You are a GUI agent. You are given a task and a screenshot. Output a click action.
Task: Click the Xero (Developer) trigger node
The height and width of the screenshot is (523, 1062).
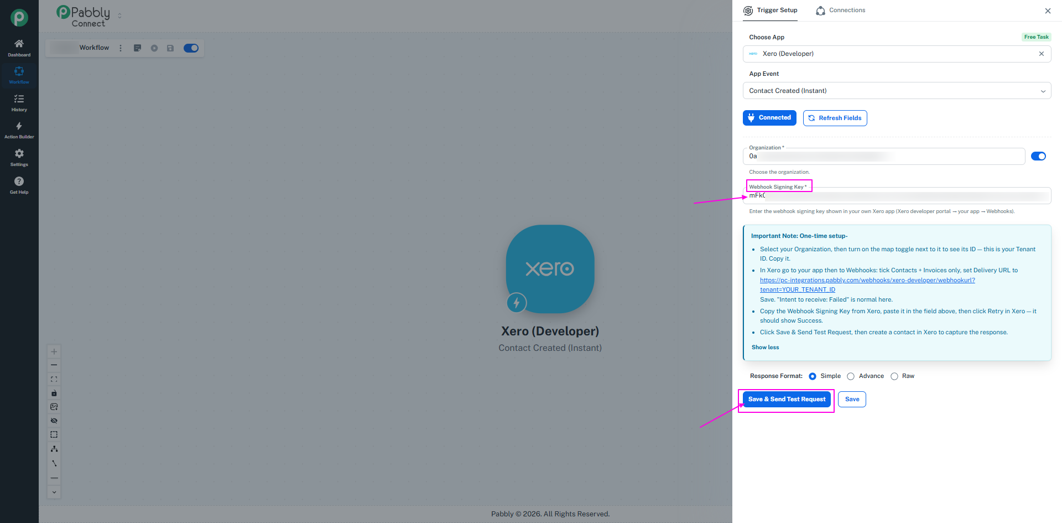pyautogui.click(x=550, y=269)
